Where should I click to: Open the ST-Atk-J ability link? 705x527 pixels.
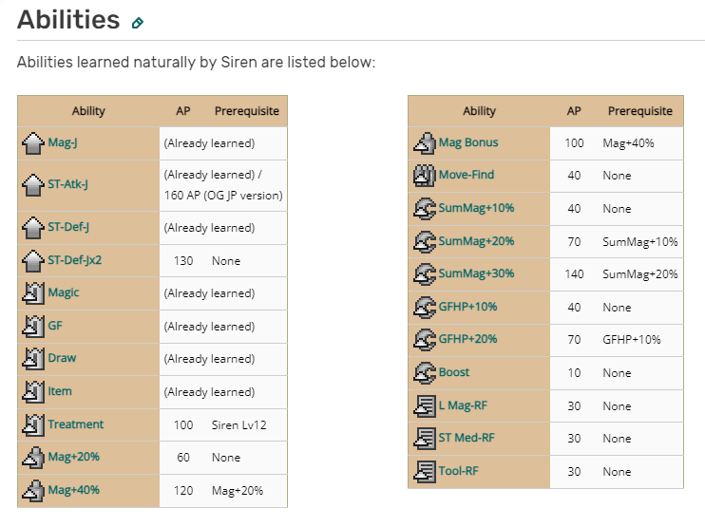click(67, 184)
